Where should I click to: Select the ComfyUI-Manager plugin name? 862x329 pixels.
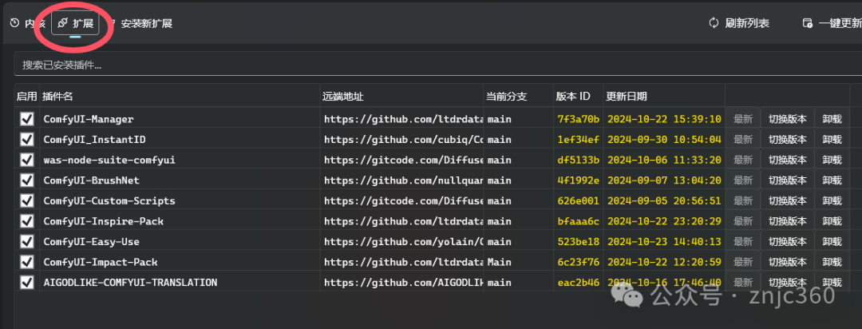[x=89, y=119]
